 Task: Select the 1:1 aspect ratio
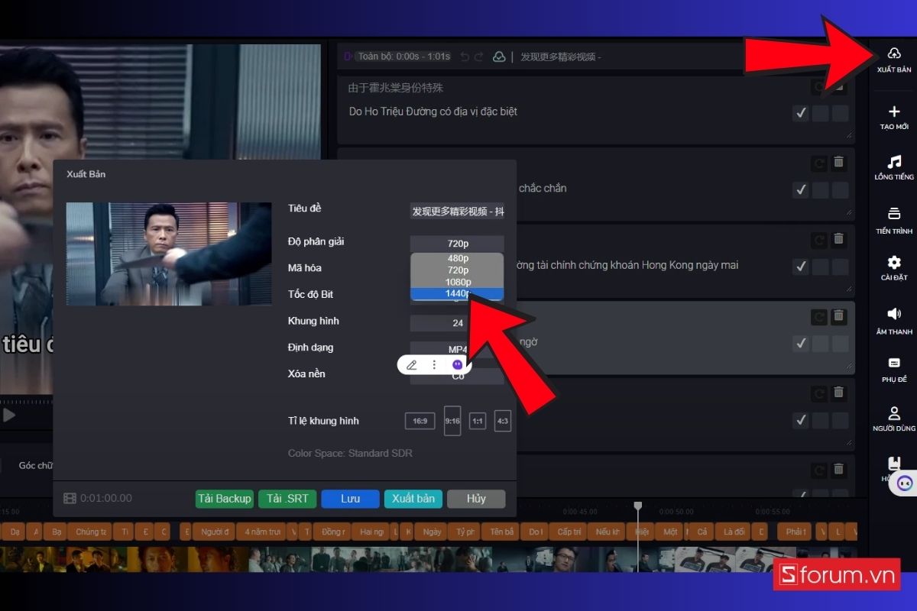point(478,421)
